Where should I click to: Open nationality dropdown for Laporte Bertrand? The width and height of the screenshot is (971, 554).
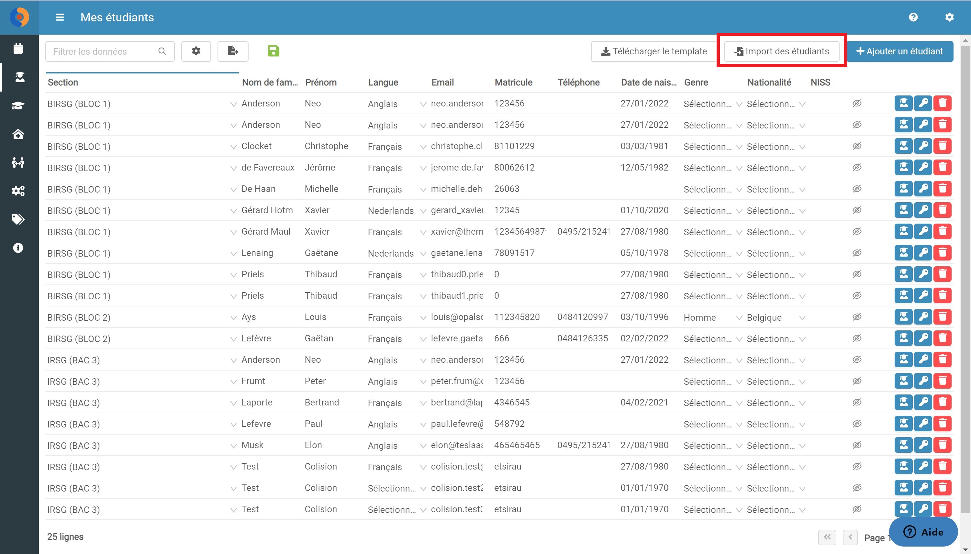(802, 403)
